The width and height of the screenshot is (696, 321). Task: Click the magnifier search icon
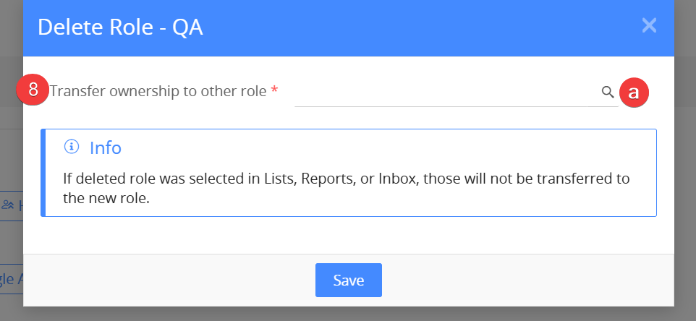pos(608,93)
